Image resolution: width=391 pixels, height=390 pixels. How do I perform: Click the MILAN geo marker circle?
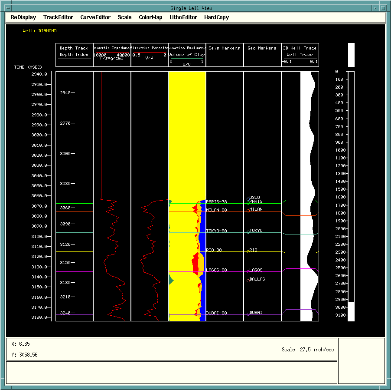[248, 211]
